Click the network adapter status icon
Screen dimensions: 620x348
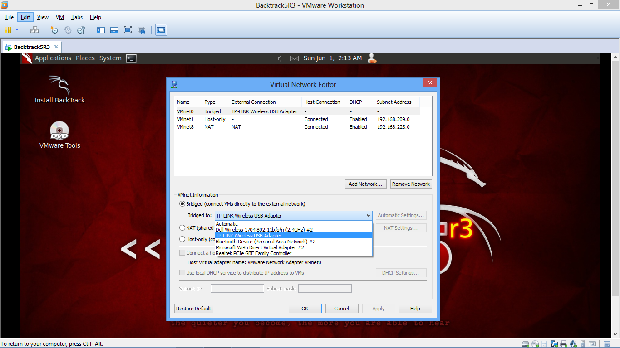(554, 344)
